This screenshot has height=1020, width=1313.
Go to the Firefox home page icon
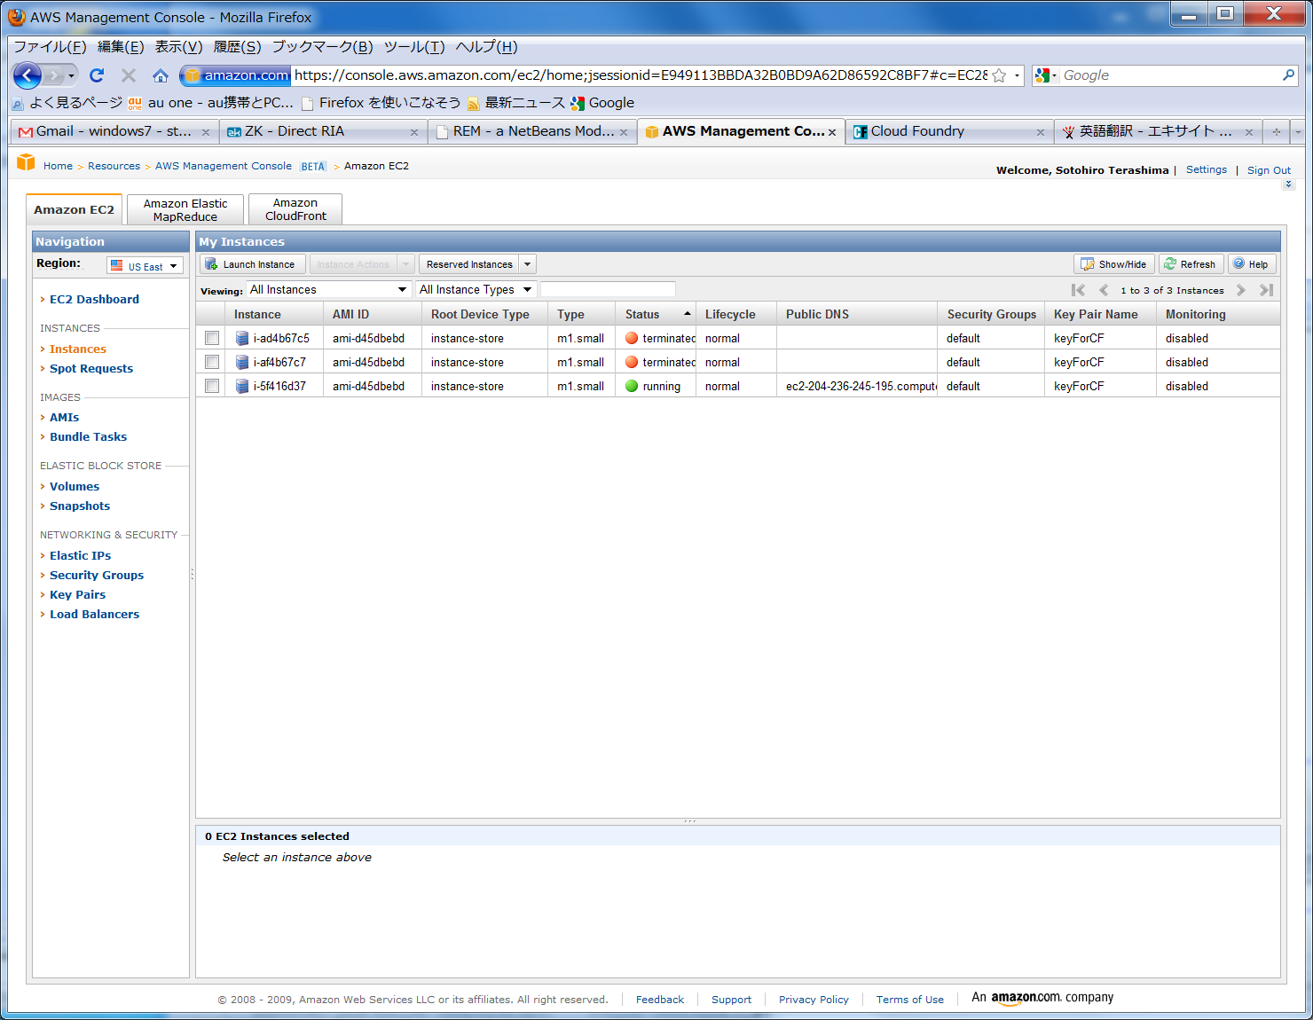161,75
